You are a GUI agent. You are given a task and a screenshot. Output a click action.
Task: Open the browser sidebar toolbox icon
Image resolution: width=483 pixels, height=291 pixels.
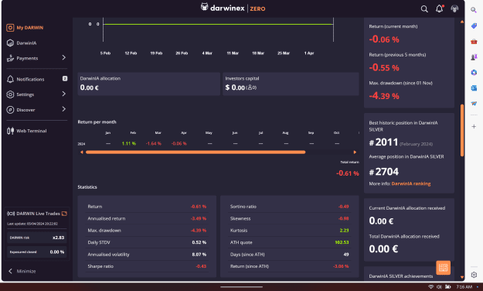click(x=474, y=41)
